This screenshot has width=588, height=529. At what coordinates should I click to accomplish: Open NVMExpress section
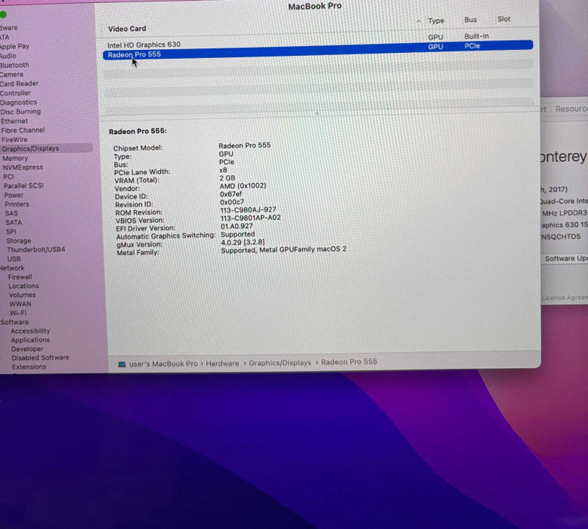[23, 167]
